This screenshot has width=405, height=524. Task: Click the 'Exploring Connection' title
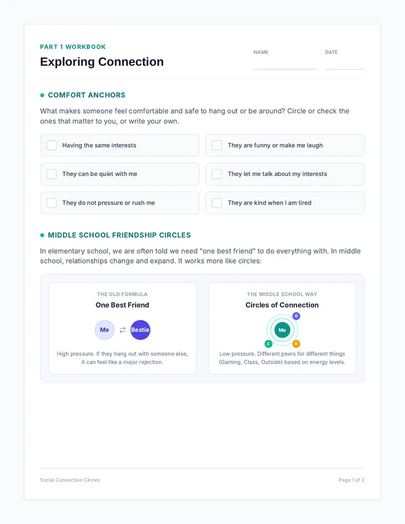pos(102,62)
